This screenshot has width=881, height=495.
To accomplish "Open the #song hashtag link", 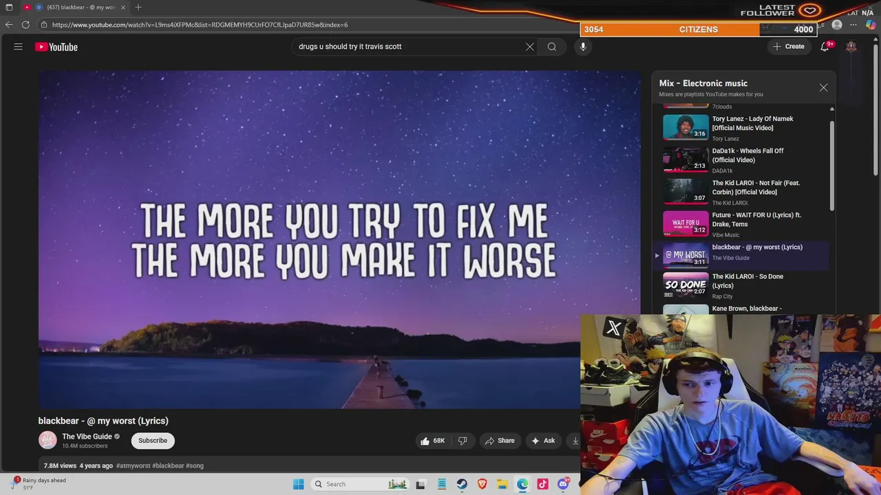I will click(x=195, y=465).
